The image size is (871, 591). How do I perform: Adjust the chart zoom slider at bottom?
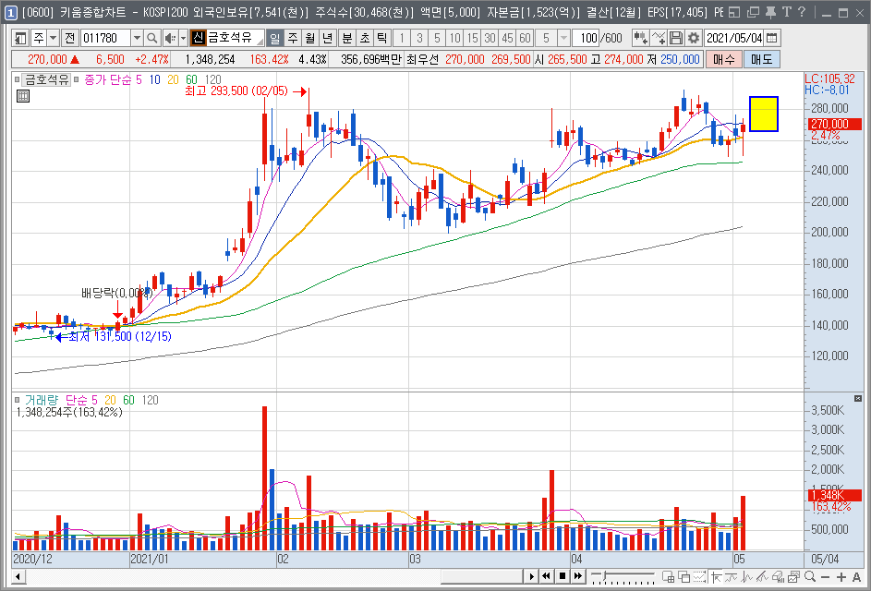tap(623, 576)
